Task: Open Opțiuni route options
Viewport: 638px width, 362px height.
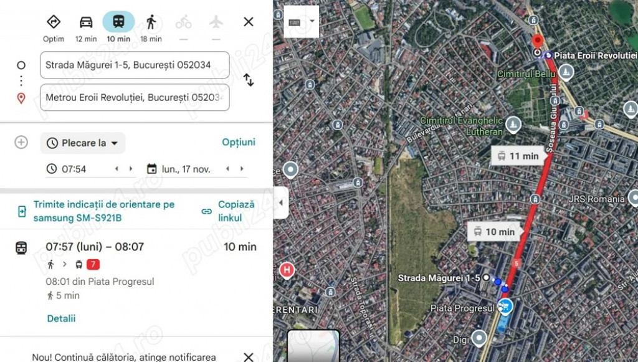Action: (239, 142)
